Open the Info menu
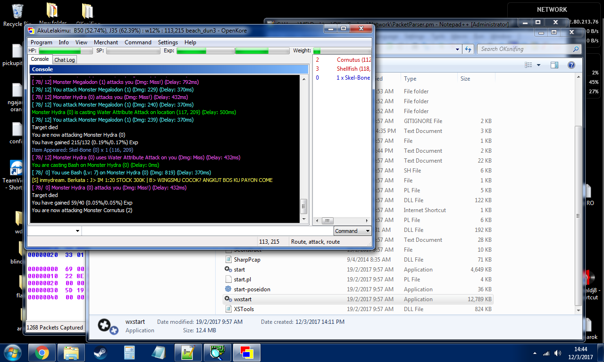This screenshot has width=604, height=362. click(x=64, y=42)
